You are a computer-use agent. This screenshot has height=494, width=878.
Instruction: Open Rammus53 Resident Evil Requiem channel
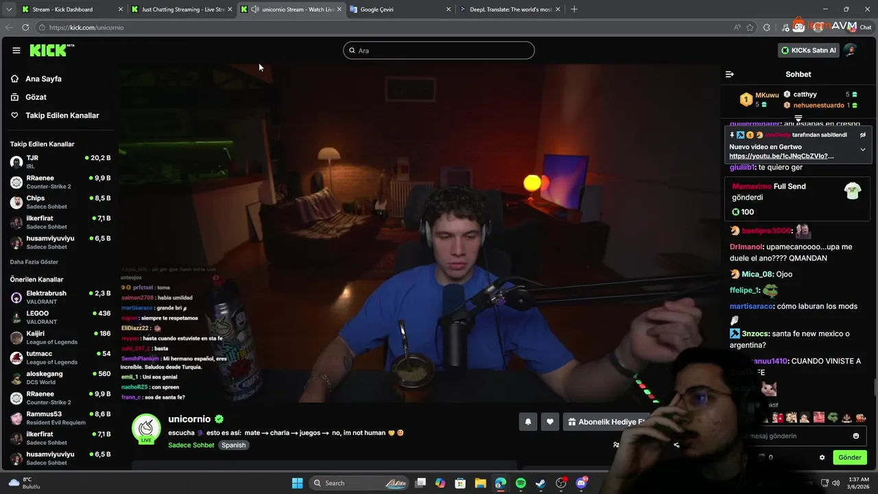click(60, 418)
